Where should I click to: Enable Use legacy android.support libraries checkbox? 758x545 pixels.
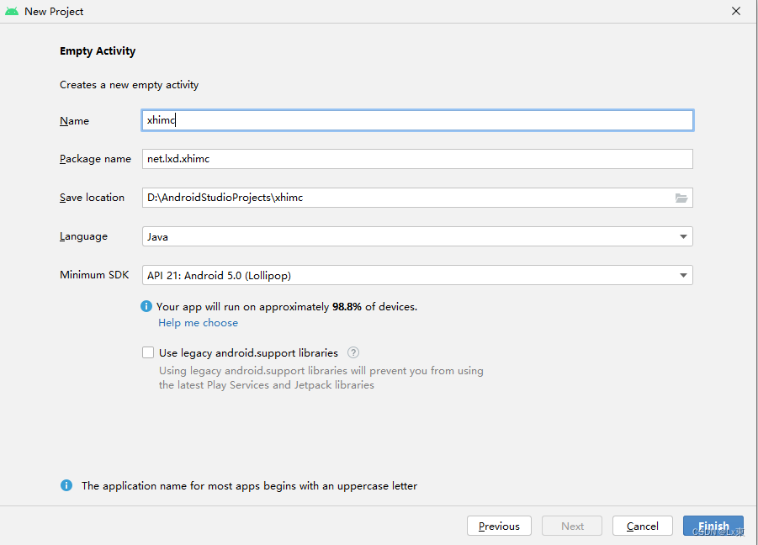click(148, 352)
